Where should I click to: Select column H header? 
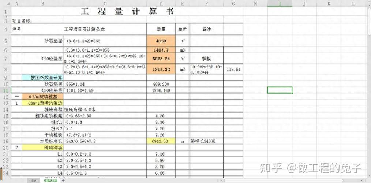pos(255,4)
